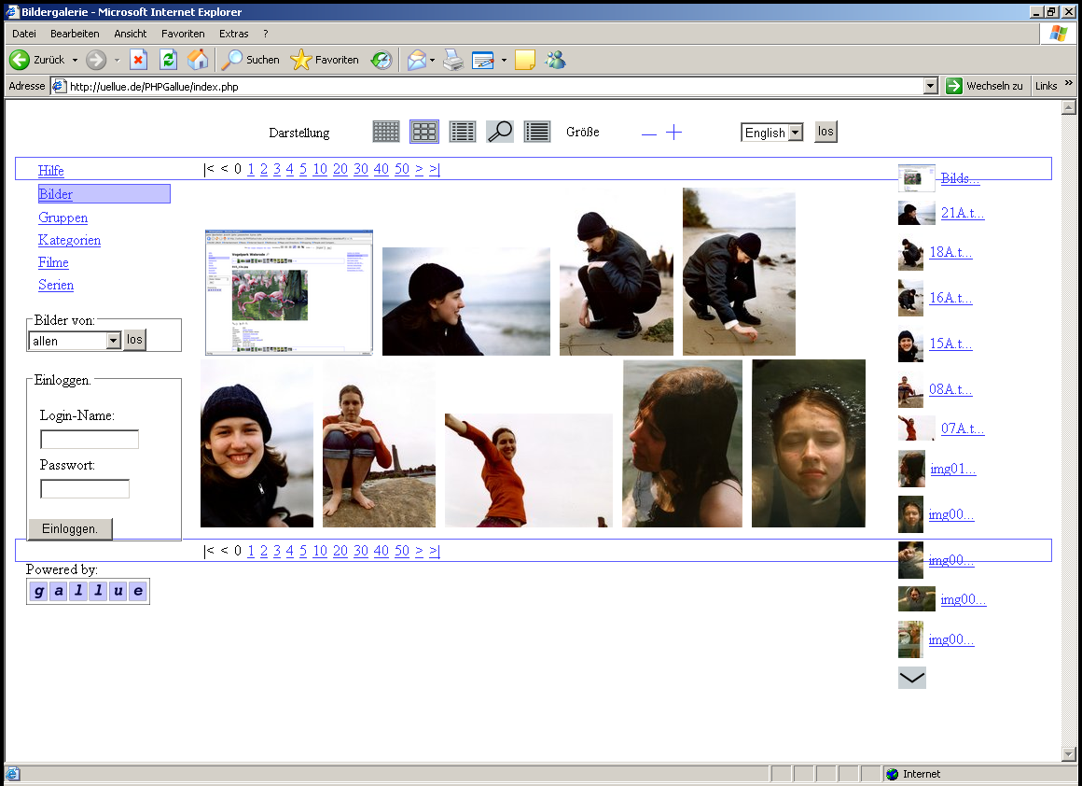1082x786 pixels.
Task: Open the flamingo screenshot thumbnail
Action: pos(289,292)
